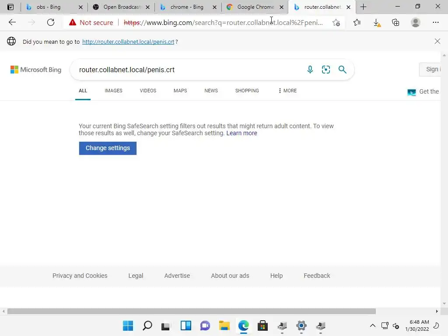Screen dimensions: 448x336
Task: Open the Feedback footer link
Action: pyautogui.click(x=317, y=276)
